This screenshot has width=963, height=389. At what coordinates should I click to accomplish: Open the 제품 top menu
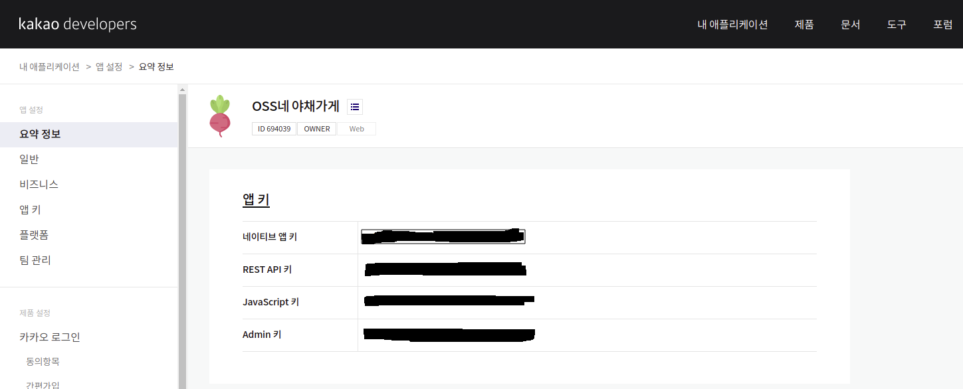pyautogui.click(x=804, y=25)
